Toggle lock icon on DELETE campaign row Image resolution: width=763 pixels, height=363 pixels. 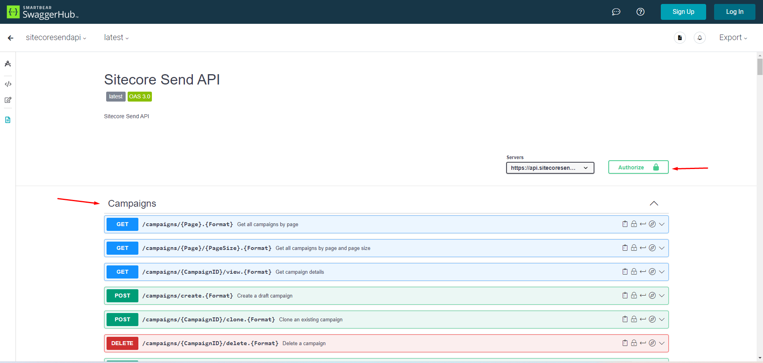[x=634, y=343]
